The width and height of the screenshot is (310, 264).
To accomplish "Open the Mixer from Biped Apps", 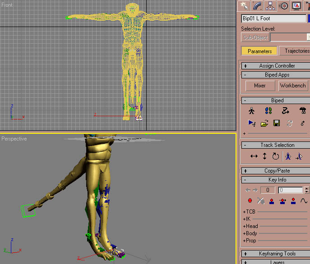I will 260,86.
